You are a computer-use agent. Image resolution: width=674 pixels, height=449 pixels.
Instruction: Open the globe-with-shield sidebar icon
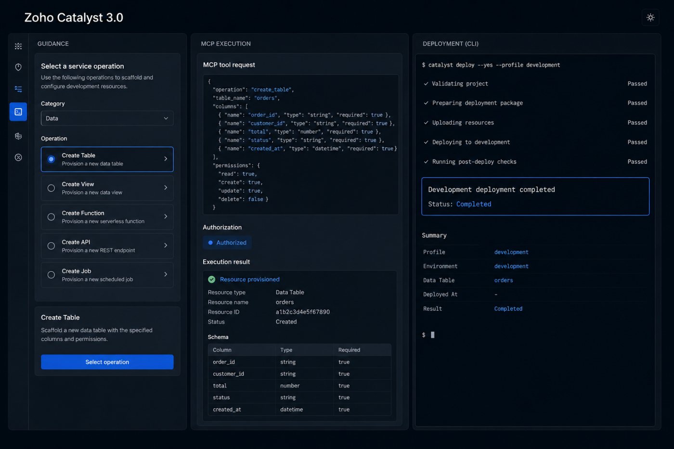[x=18, y=136]
